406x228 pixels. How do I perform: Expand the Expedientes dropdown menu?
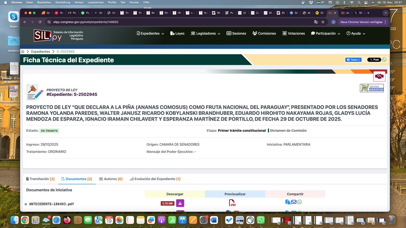point(150,33)
